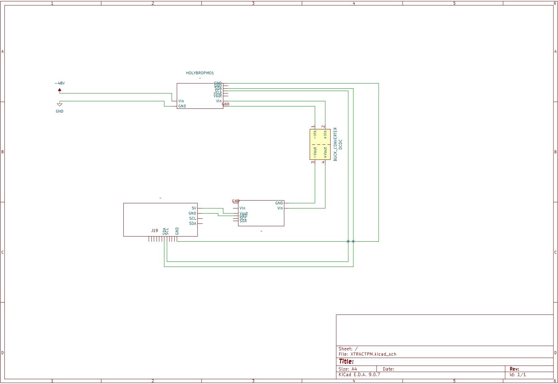Click the 5V pin on J19 connector
Viewport: 558px width, 384px height.
pos(194,208)
